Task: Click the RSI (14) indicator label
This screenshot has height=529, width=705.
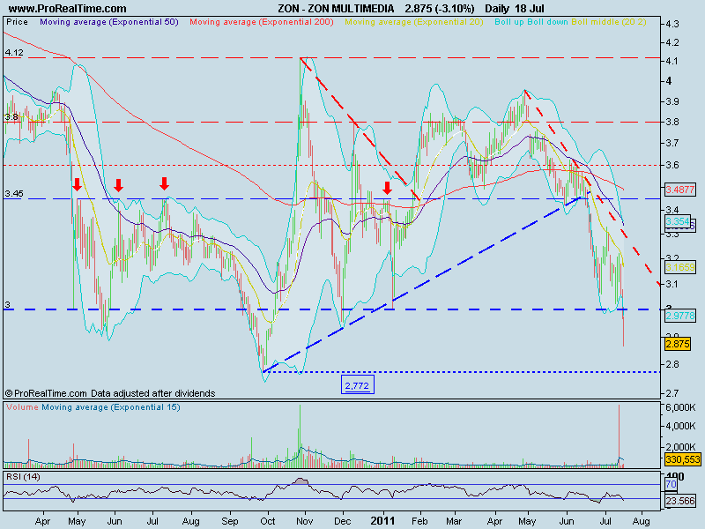Action: pos(23,476)
